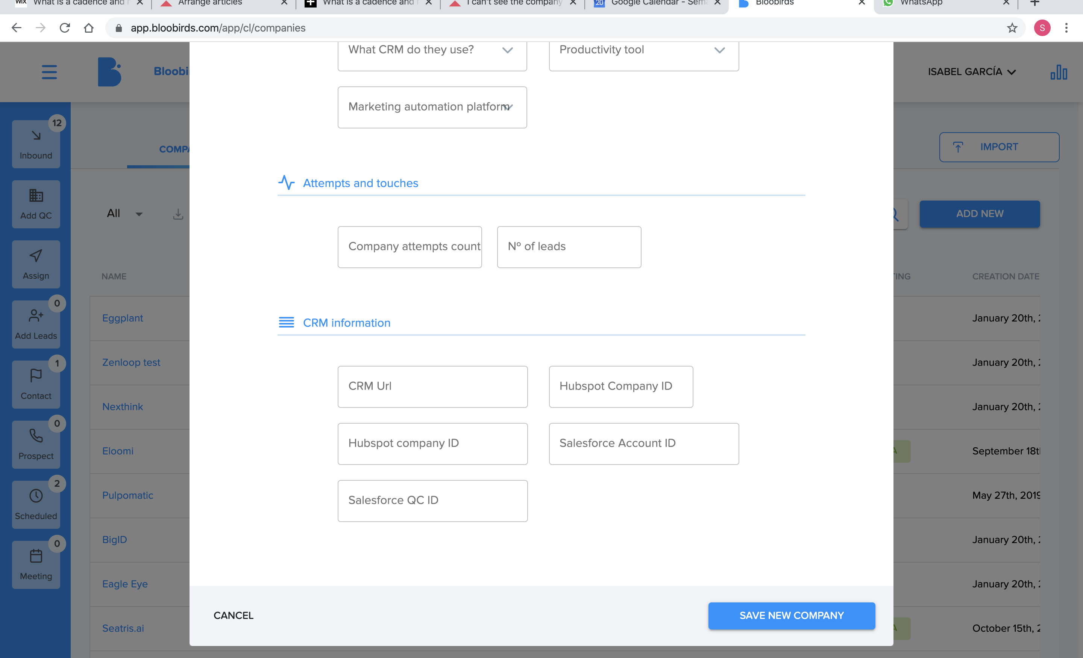Image resolution: width=1083 pixels, height=658 pixels.
Task: Open the Assign sidebar item
Action: coord(36,265)
